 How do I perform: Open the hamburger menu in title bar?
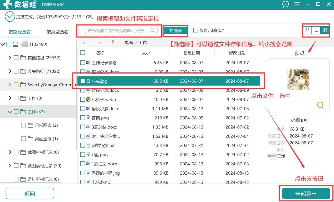point(297,4)
